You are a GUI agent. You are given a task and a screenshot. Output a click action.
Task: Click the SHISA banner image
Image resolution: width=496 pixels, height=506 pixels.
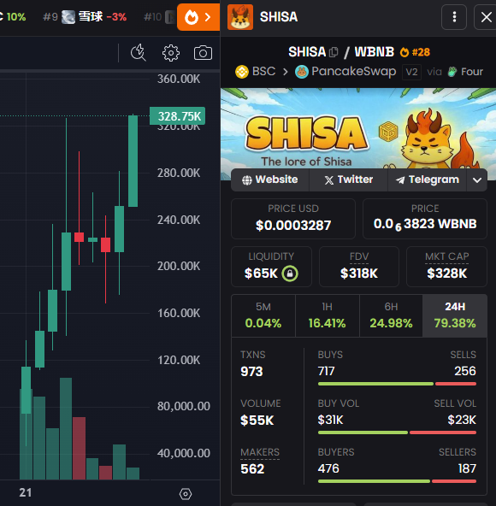coord(358,128)
